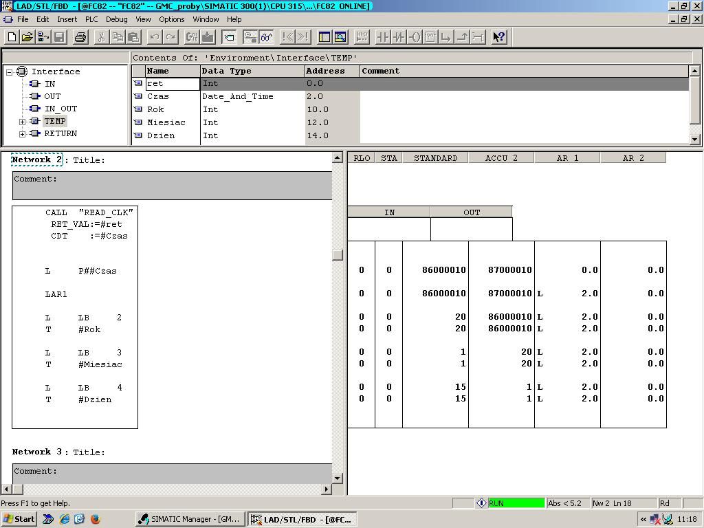Click the Open Branch icon

446,37
